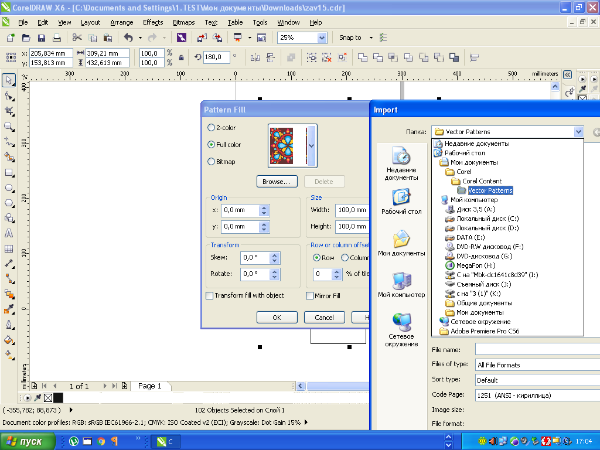The height and width of the screenshot is (450, 600).
Task: Open the Code Page combo box
Action: pyautogui.click(x=537, y=396)
